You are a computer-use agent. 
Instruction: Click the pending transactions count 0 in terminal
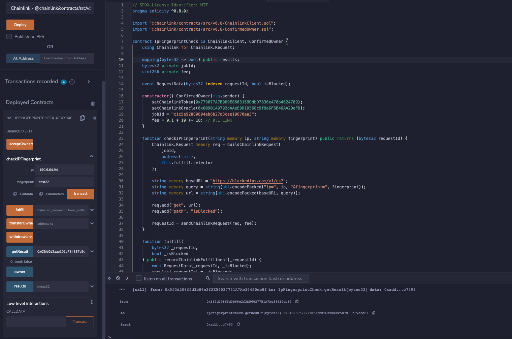pyautogui.click(x=127, y=278)
